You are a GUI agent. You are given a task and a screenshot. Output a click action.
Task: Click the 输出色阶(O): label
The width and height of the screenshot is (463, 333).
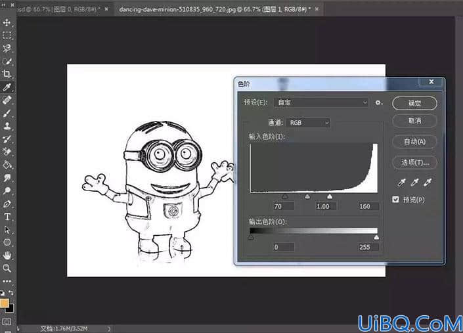coord(268,221)
